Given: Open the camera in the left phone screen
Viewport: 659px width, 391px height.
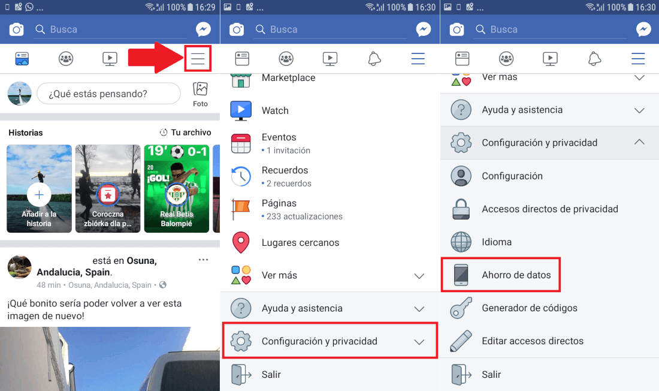Looking at the screenshot, I should tap(17, 29).
